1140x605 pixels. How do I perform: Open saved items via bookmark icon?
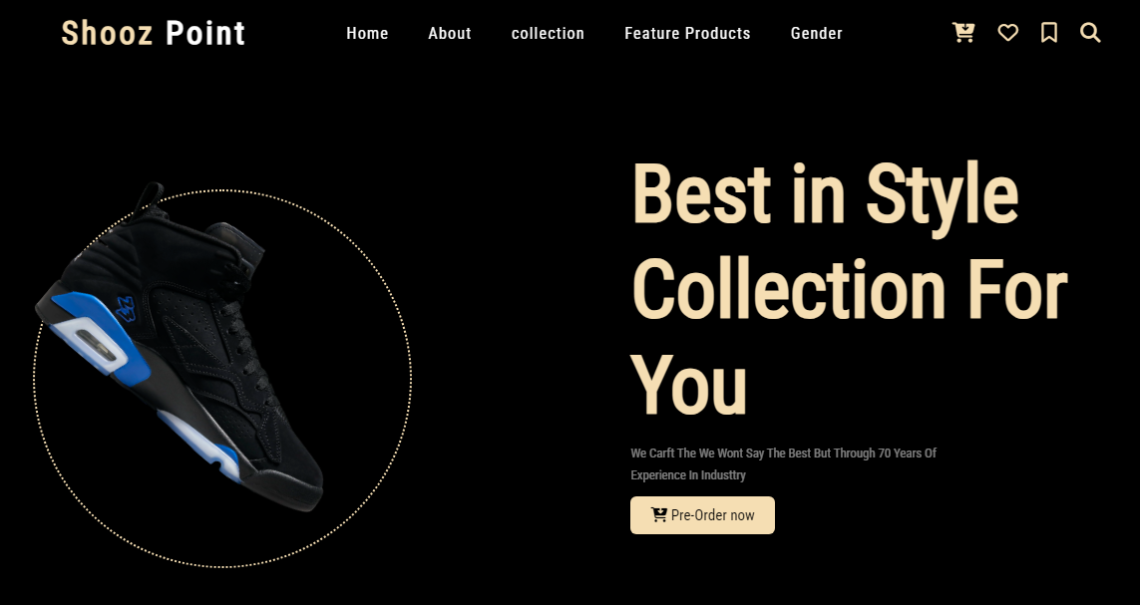(x=1049, y=33)
